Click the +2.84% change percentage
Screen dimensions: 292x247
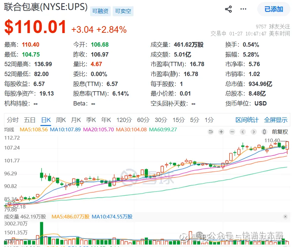coord(112,30)
